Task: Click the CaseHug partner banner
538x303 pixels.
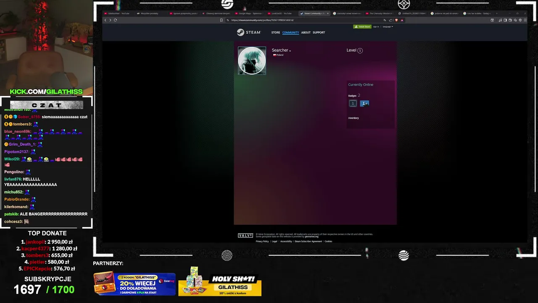Action: pos(134,284)
